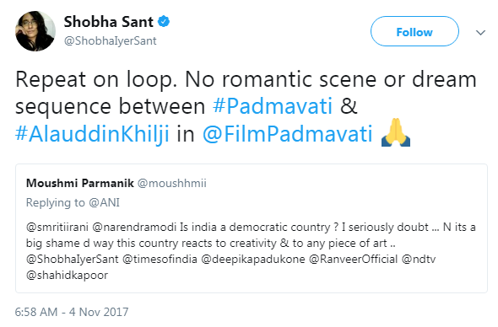Click the @moushhmii handle
The height and width of the screenshot is (327, 498).
coord(172,183)
